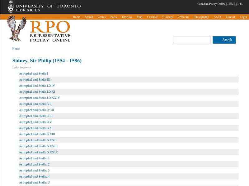Open poem Astrophel and Stella VII

[x=35, y=104]
